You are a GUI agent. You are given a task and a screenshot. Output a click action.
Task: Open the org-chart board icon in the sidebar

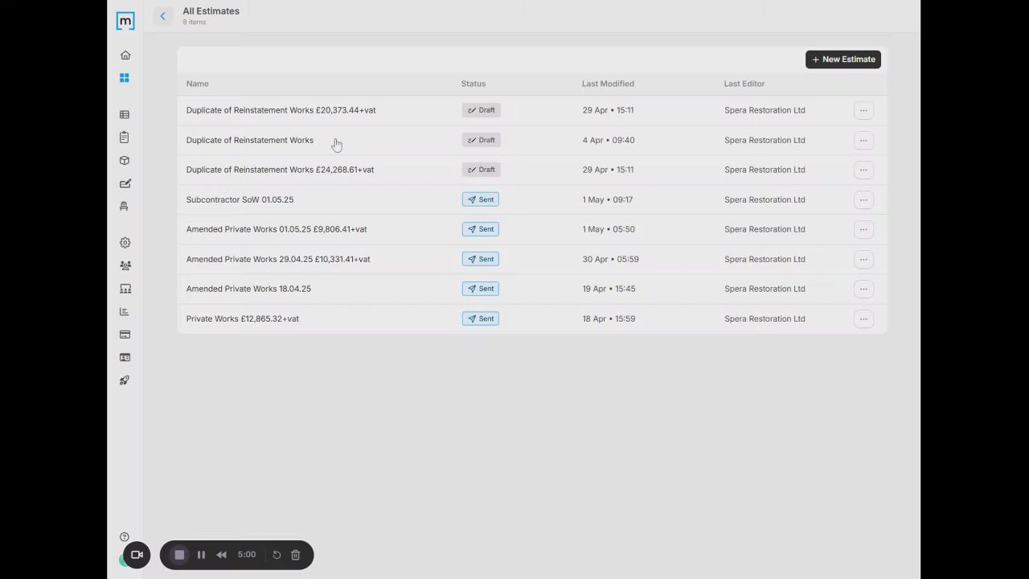(x=125, y=289)
